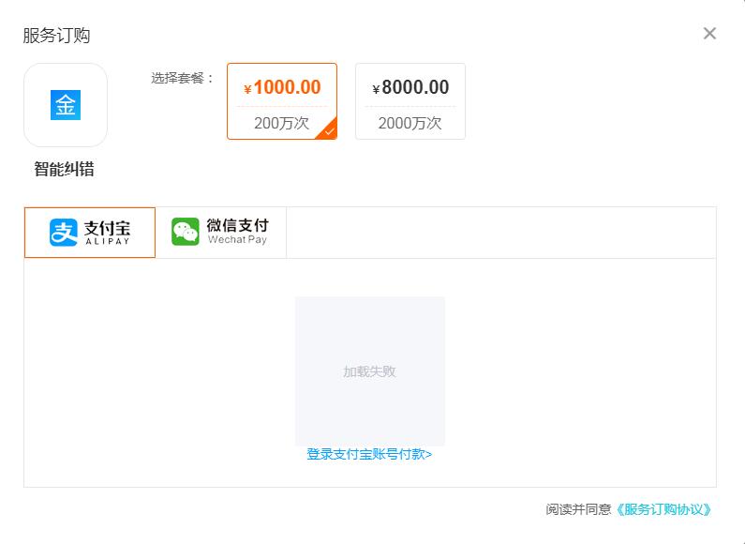The height and width of the screenshot is (544, 745).
Task: Select the ¥1000.00 package option
Action: pos(282,88)
